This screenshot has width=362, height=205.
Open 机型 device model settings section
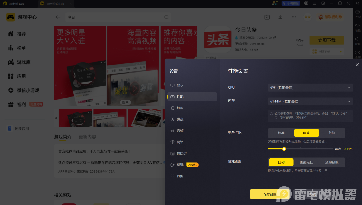pyautogui.click(x=192, y=108)
